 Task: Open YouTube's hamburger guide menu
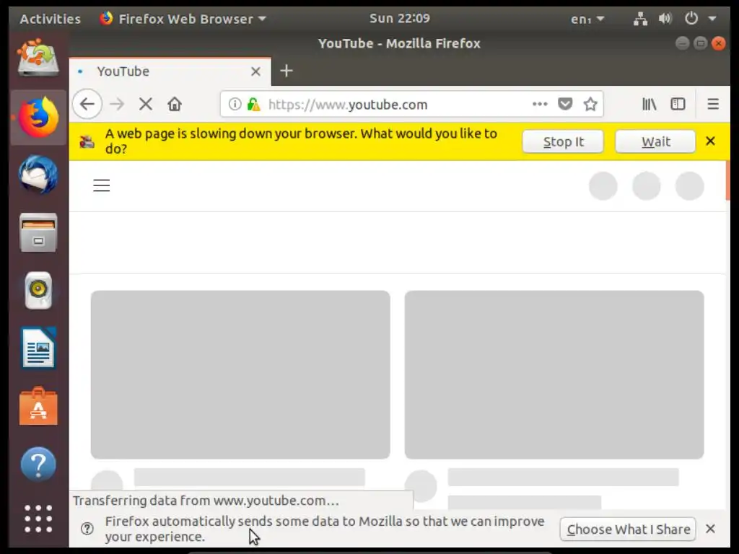[101, 185]
